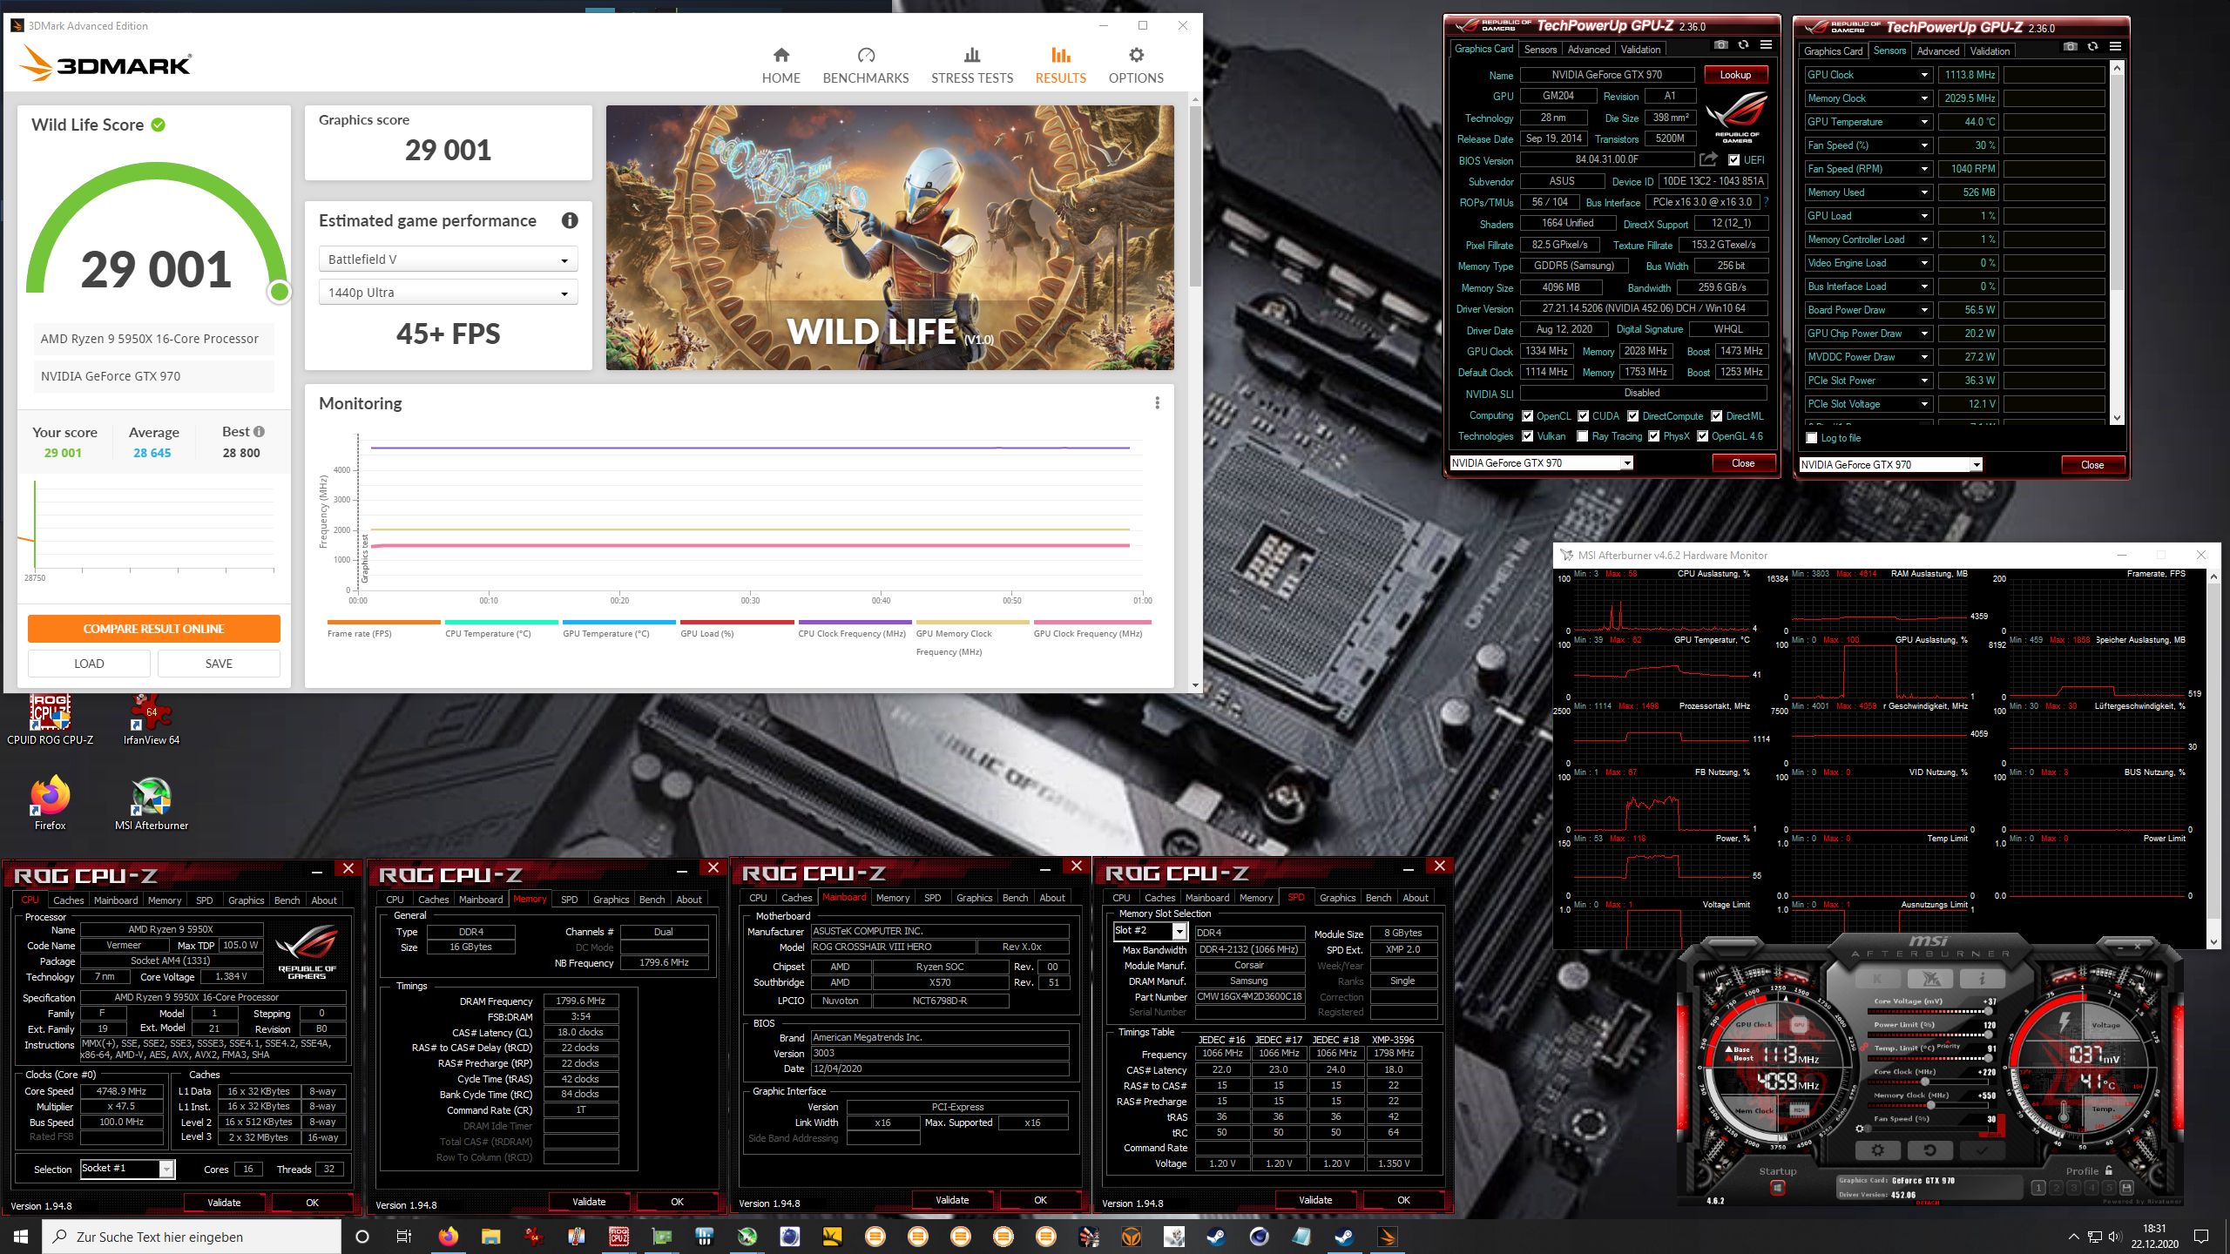Enable Log to file in GPU-Z Sensors

tap(1812, 438)
